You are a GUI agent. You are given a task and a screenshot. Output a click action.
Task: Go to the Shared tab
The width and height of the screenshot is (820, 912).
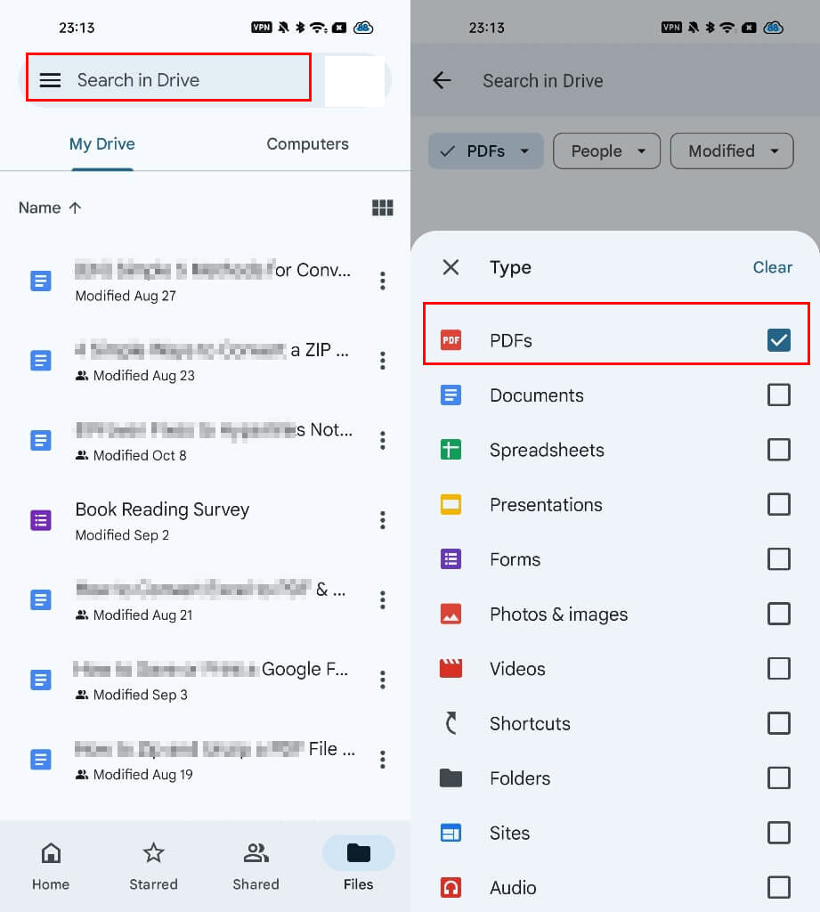click(x=256, y=867)
